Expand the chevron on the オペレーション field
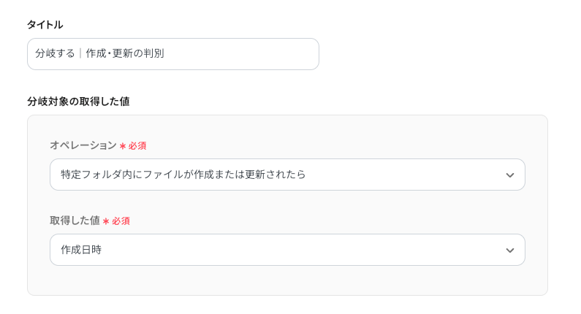This screenshot has width=581, height=314. coord(509,175)
